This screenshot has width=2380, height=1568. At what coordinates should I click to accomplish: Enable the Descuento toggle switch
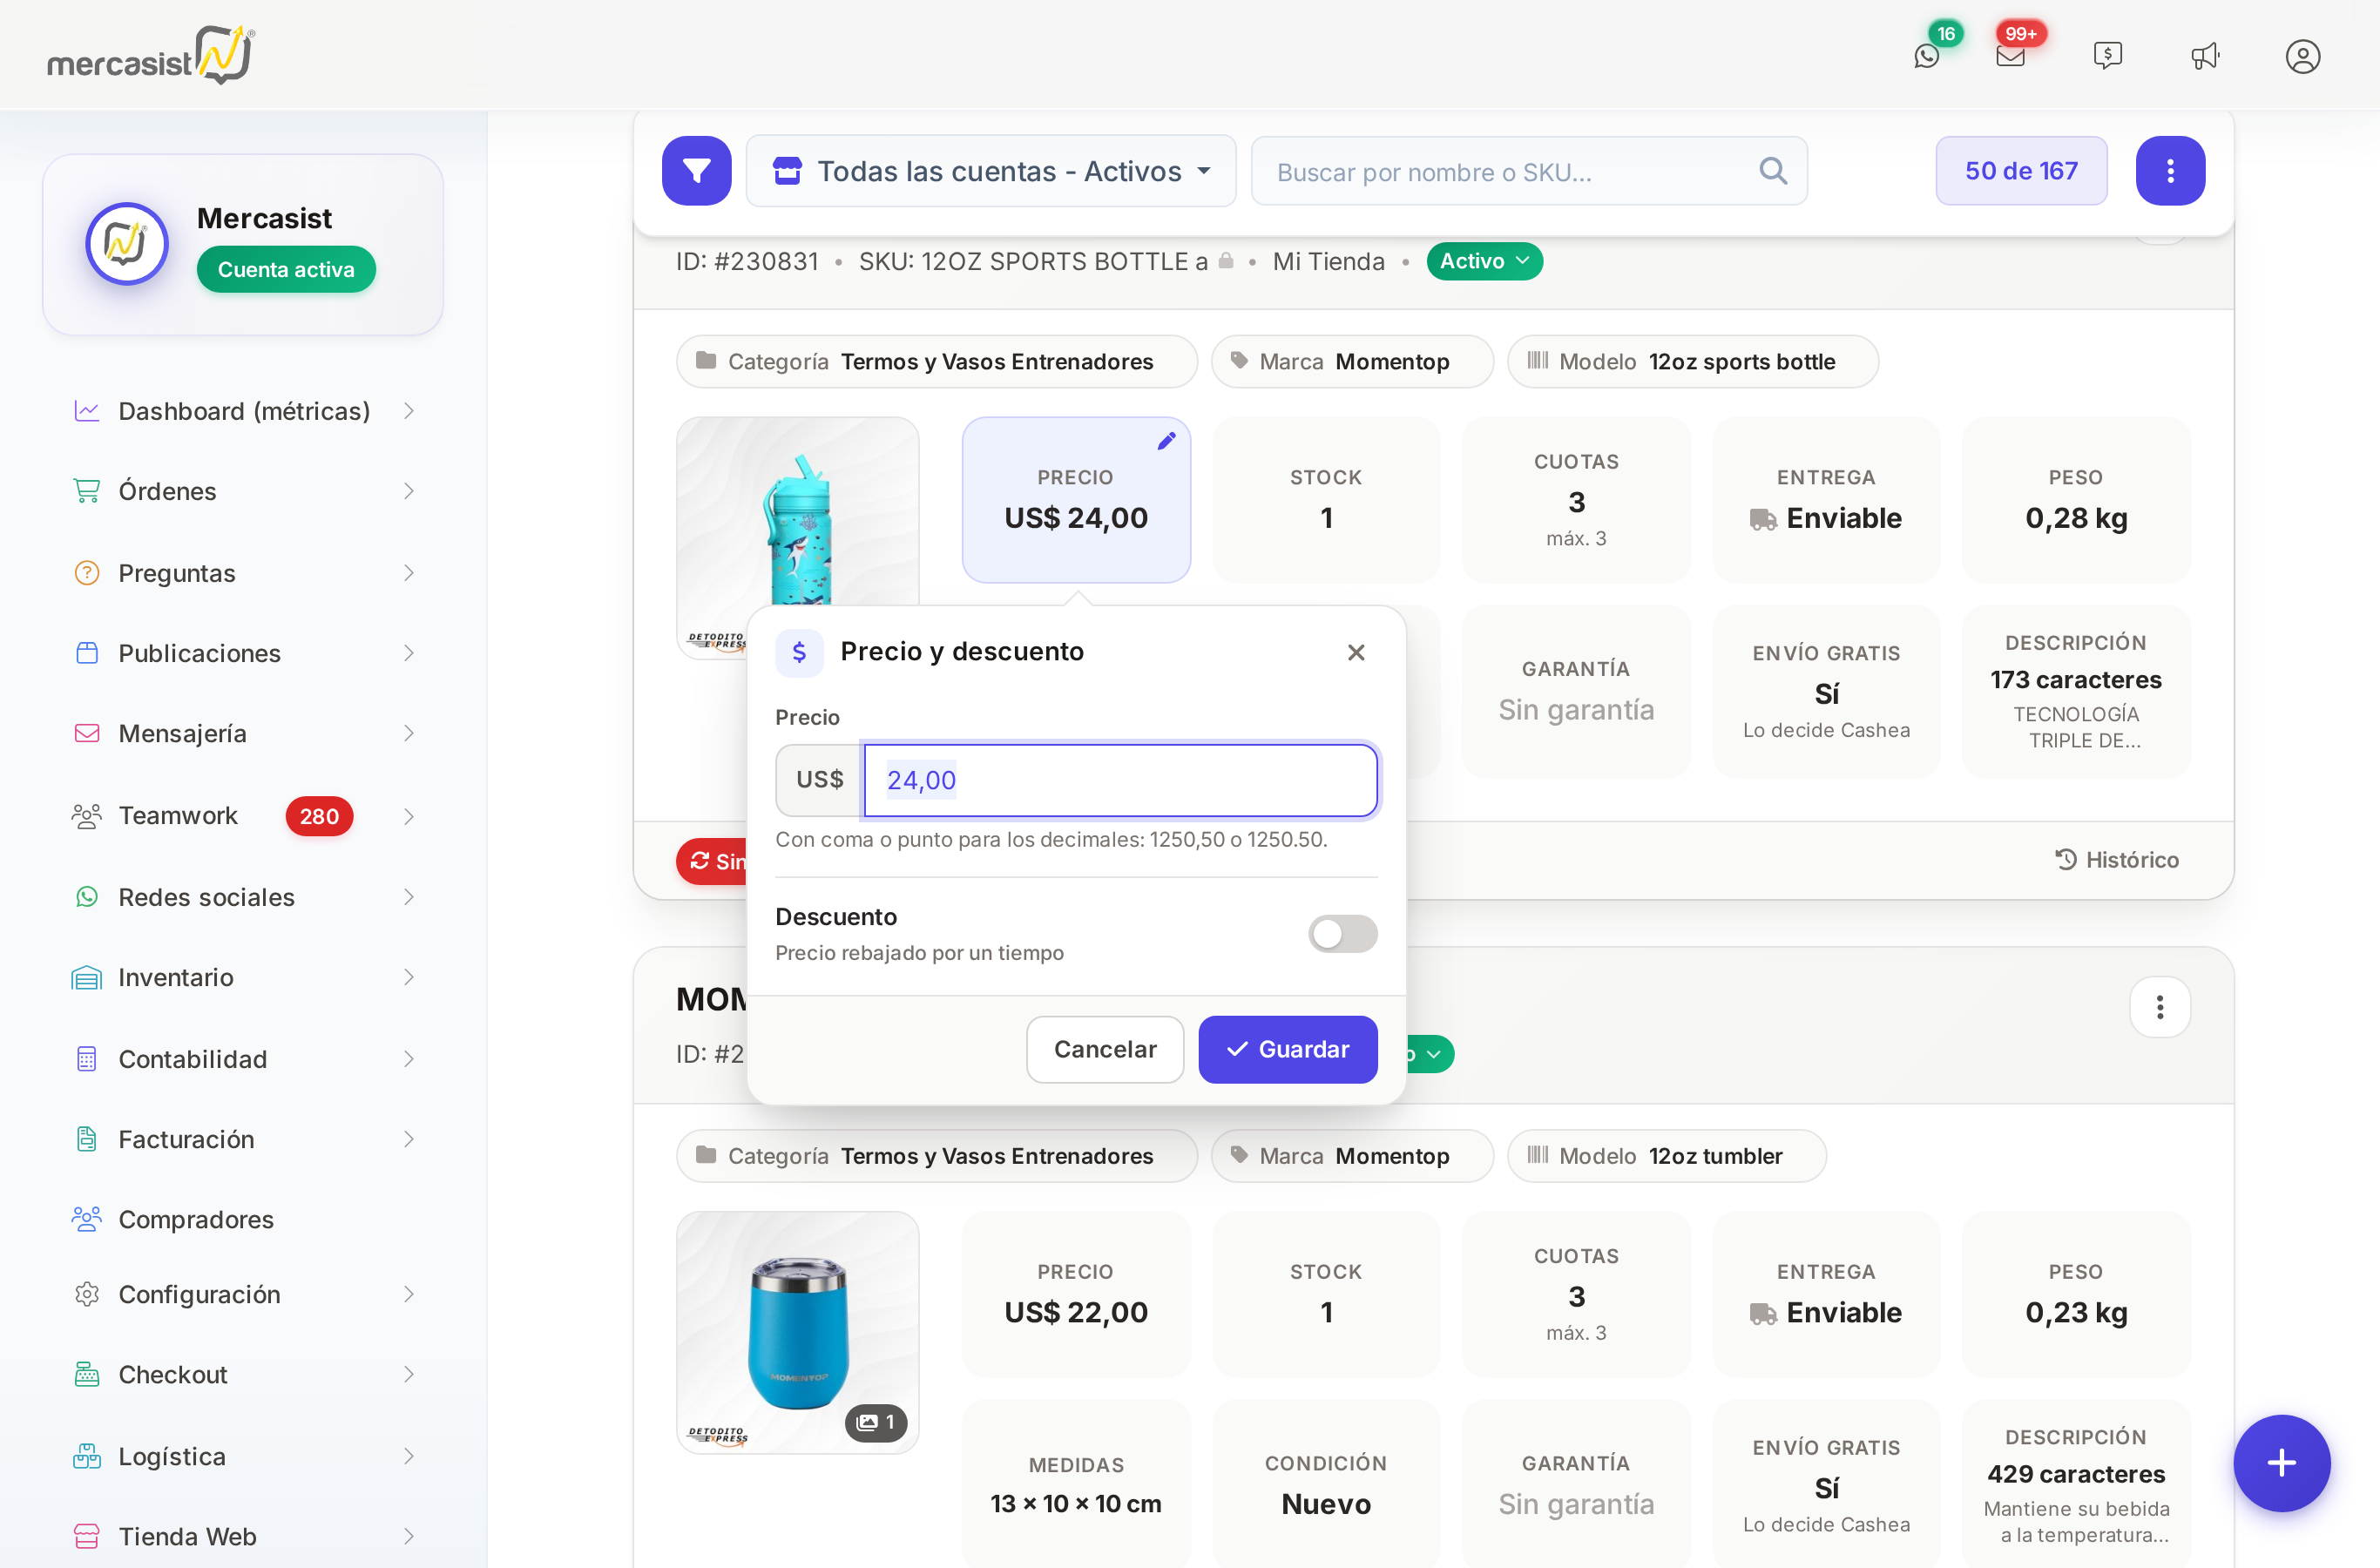[1342, 934]
